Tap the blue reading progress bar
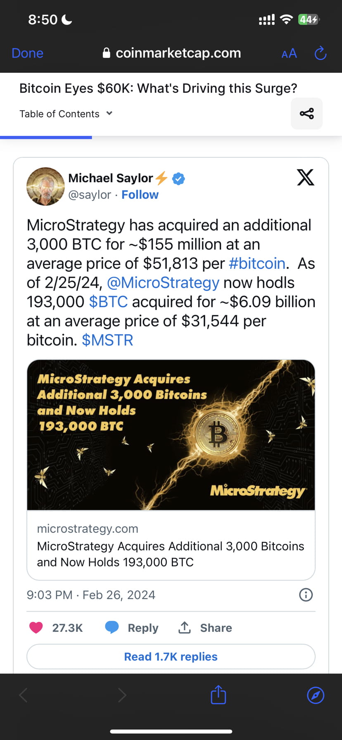Viewport: 342px width, 740px height. 46,137
